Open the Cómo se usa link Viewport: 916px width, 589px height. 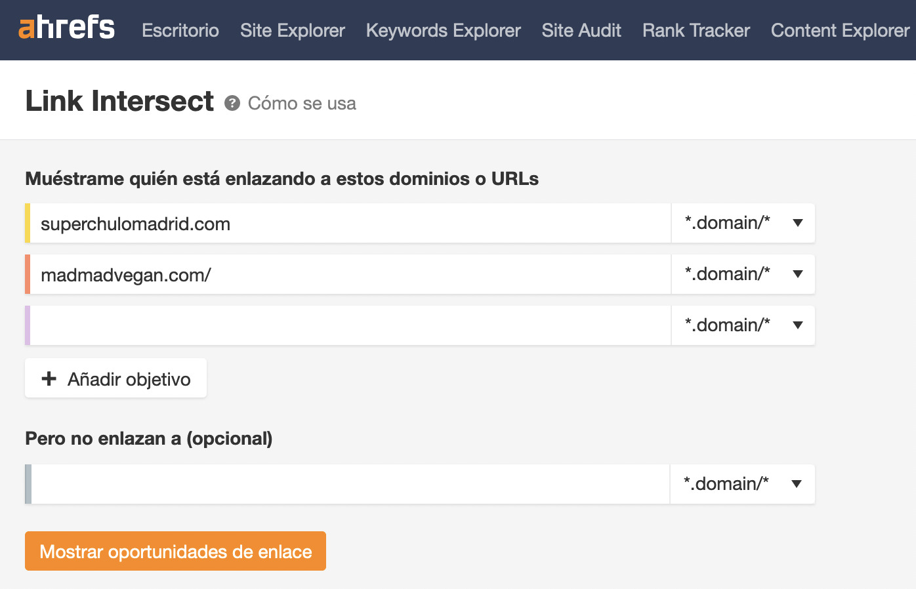click(302, 103)
